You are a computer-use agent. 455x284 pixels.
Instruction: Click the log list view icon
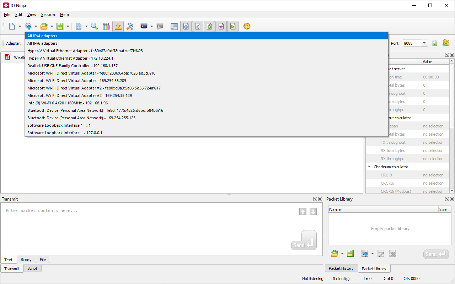174,26
